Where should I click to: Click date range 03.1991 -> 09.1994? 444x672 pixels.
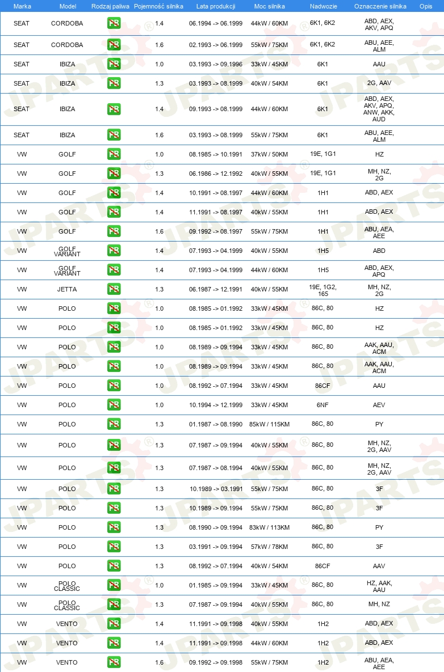(x=216, y=547)
